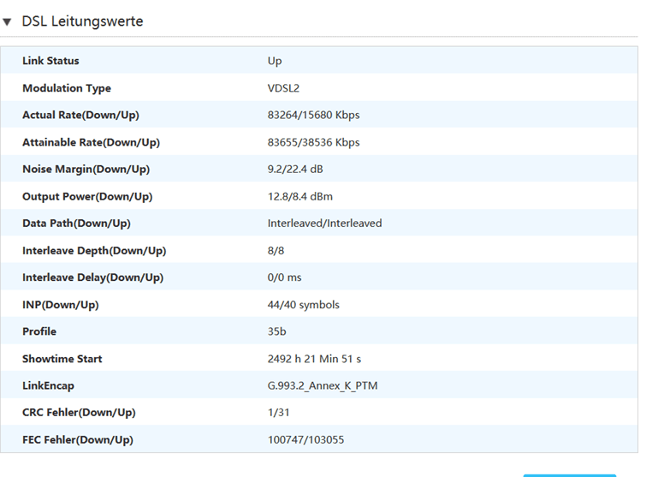Click the Profile row label

point(39,331)
